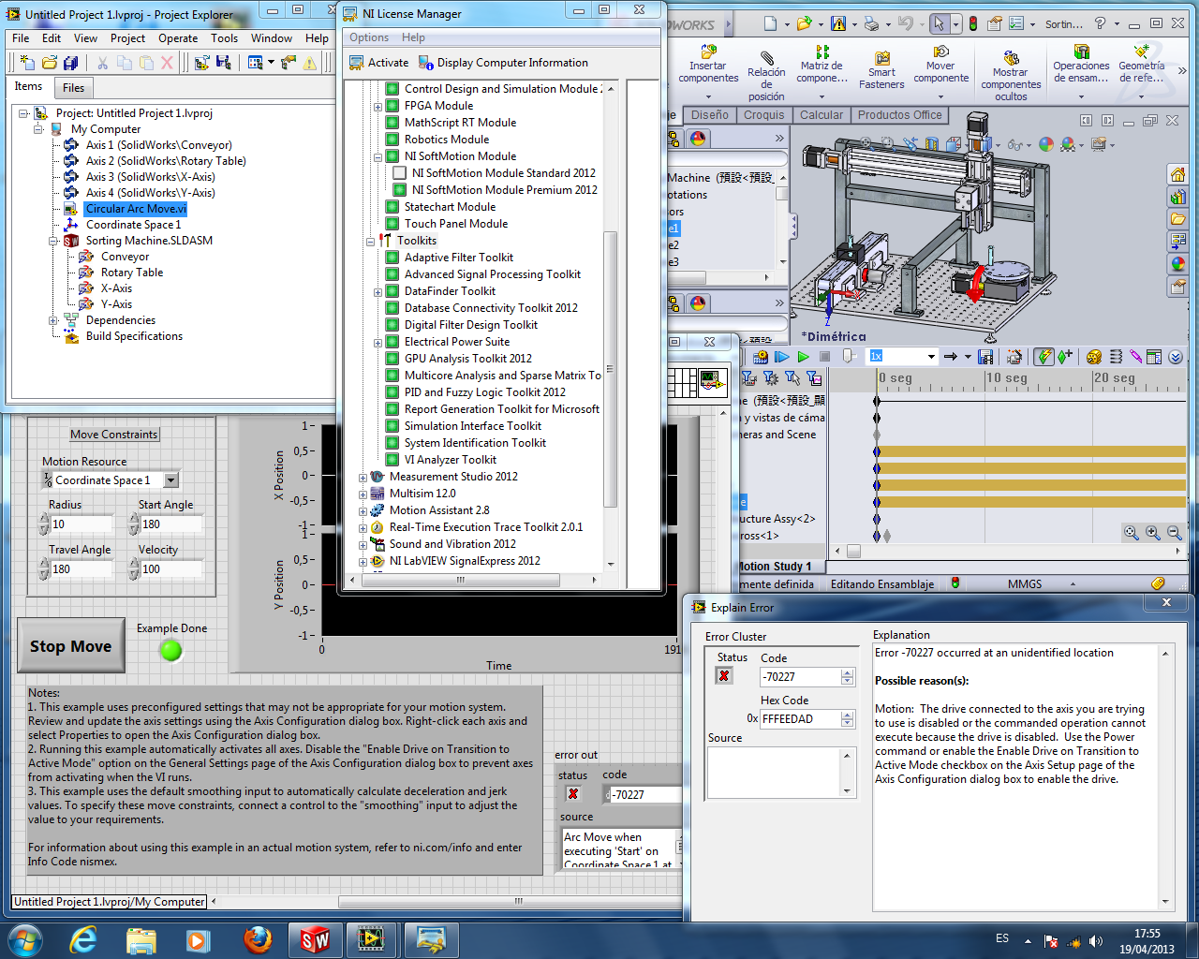
Task: Click the Autokey icon in motion study toolbar
Action: point(1044,357)
